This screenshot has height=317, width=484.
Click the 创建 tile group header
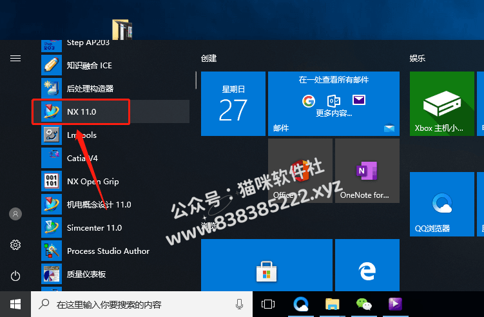click(209, 59)
